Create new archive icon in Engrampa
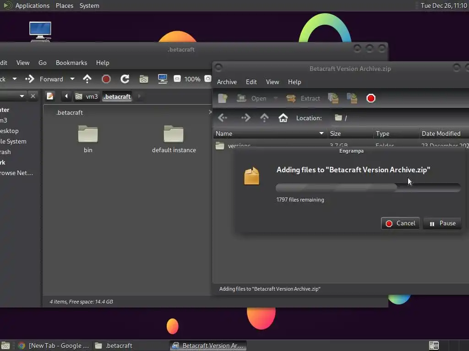 (223, 98)
